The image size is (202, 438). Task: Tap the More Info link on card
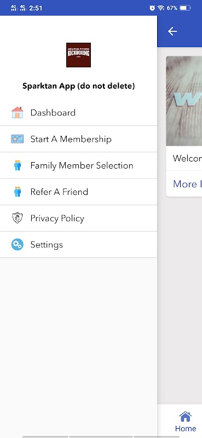(187, 184)
